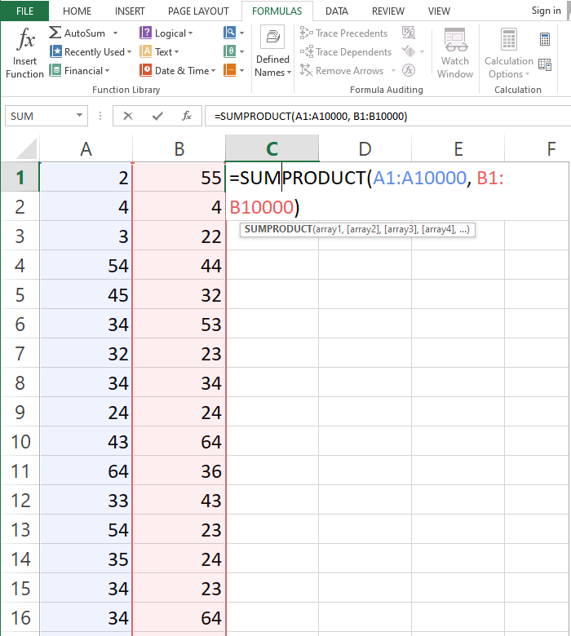Click the AutoSum sigma icon
Viewport: 571px width, 636px height.
[55, 33]
